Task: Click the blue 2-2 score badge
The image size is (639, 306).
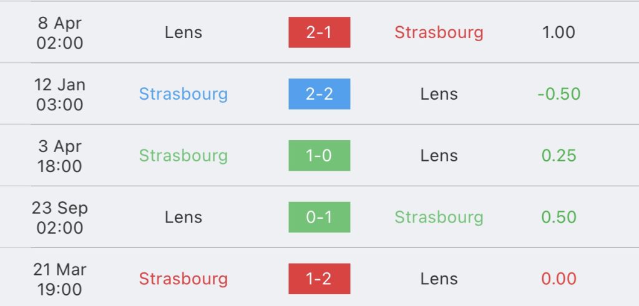Action: (319, 94)
